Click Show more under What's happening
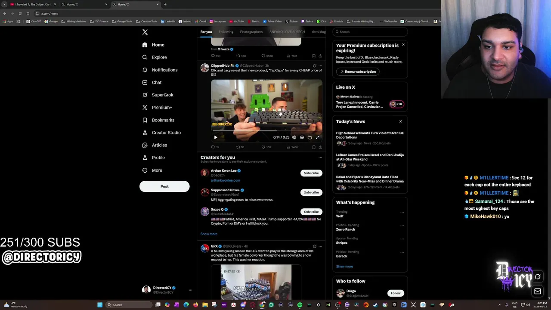The height and width of the screenshot is (310, 551). point(344,267)
